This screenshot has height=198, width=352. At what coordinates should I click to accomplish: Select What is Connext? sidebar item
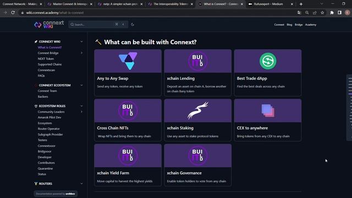tap(50, 47)
